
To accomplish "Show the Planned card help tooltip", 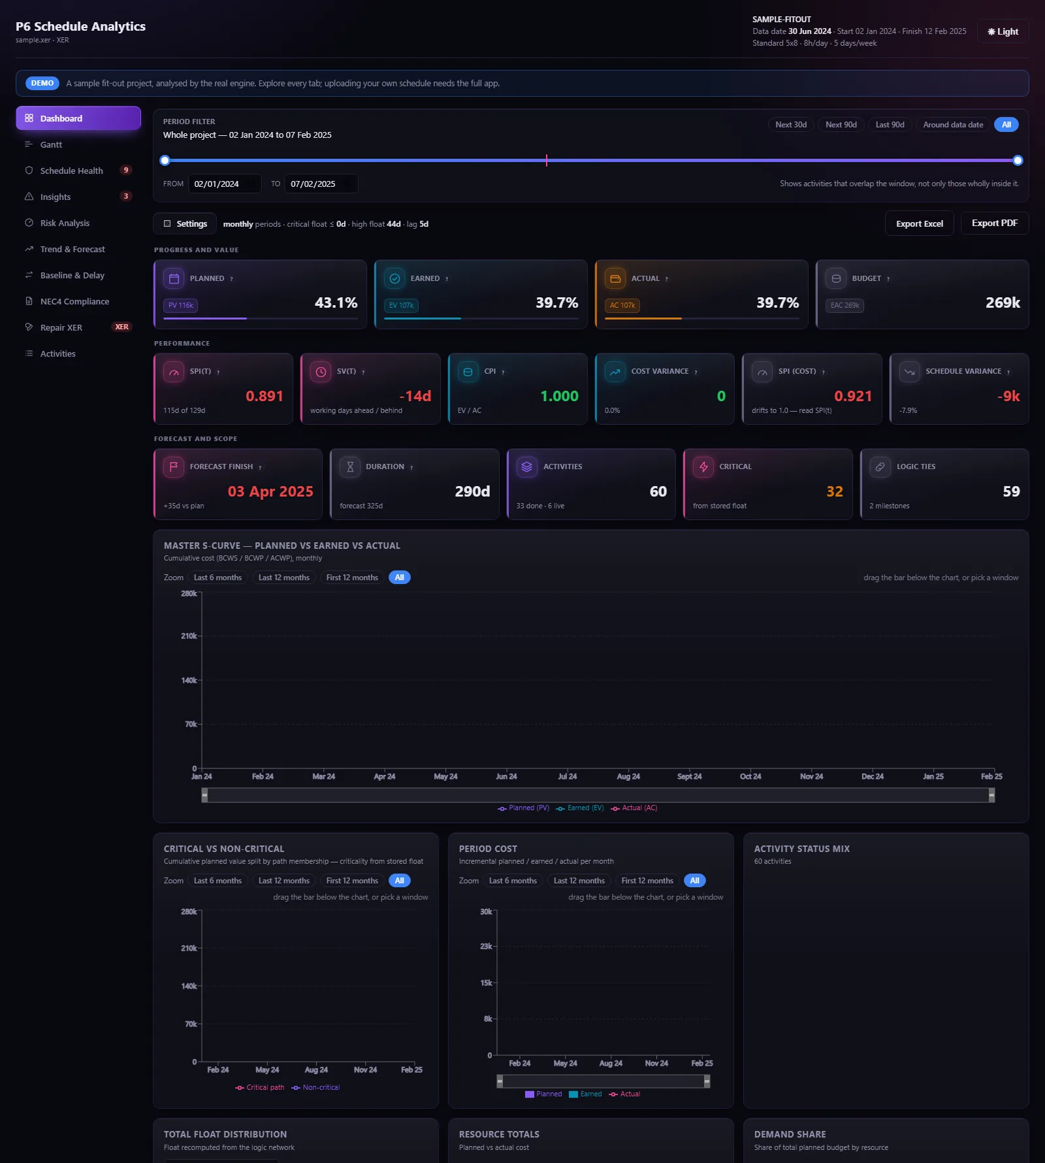I will pos(231,279).
